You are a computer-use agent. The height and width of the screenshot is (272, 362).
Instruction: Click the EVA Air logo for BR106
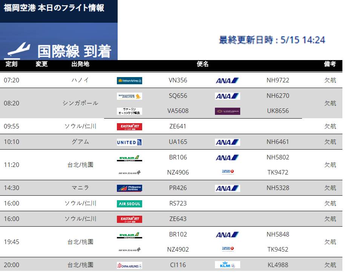129,158
